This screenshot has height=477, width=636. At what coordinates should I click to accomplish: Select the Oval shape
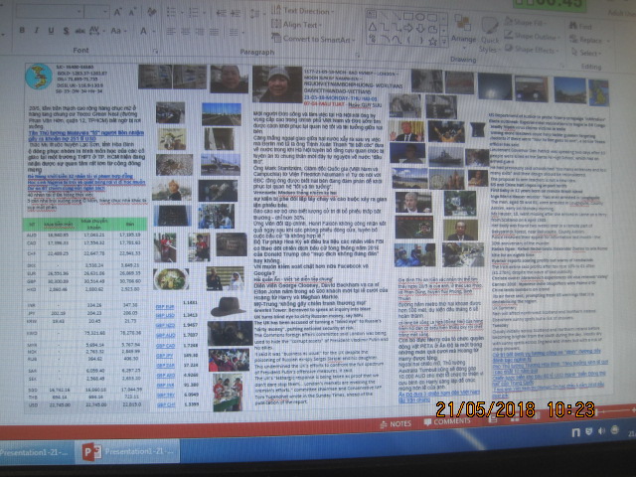[x=420, y=17]
